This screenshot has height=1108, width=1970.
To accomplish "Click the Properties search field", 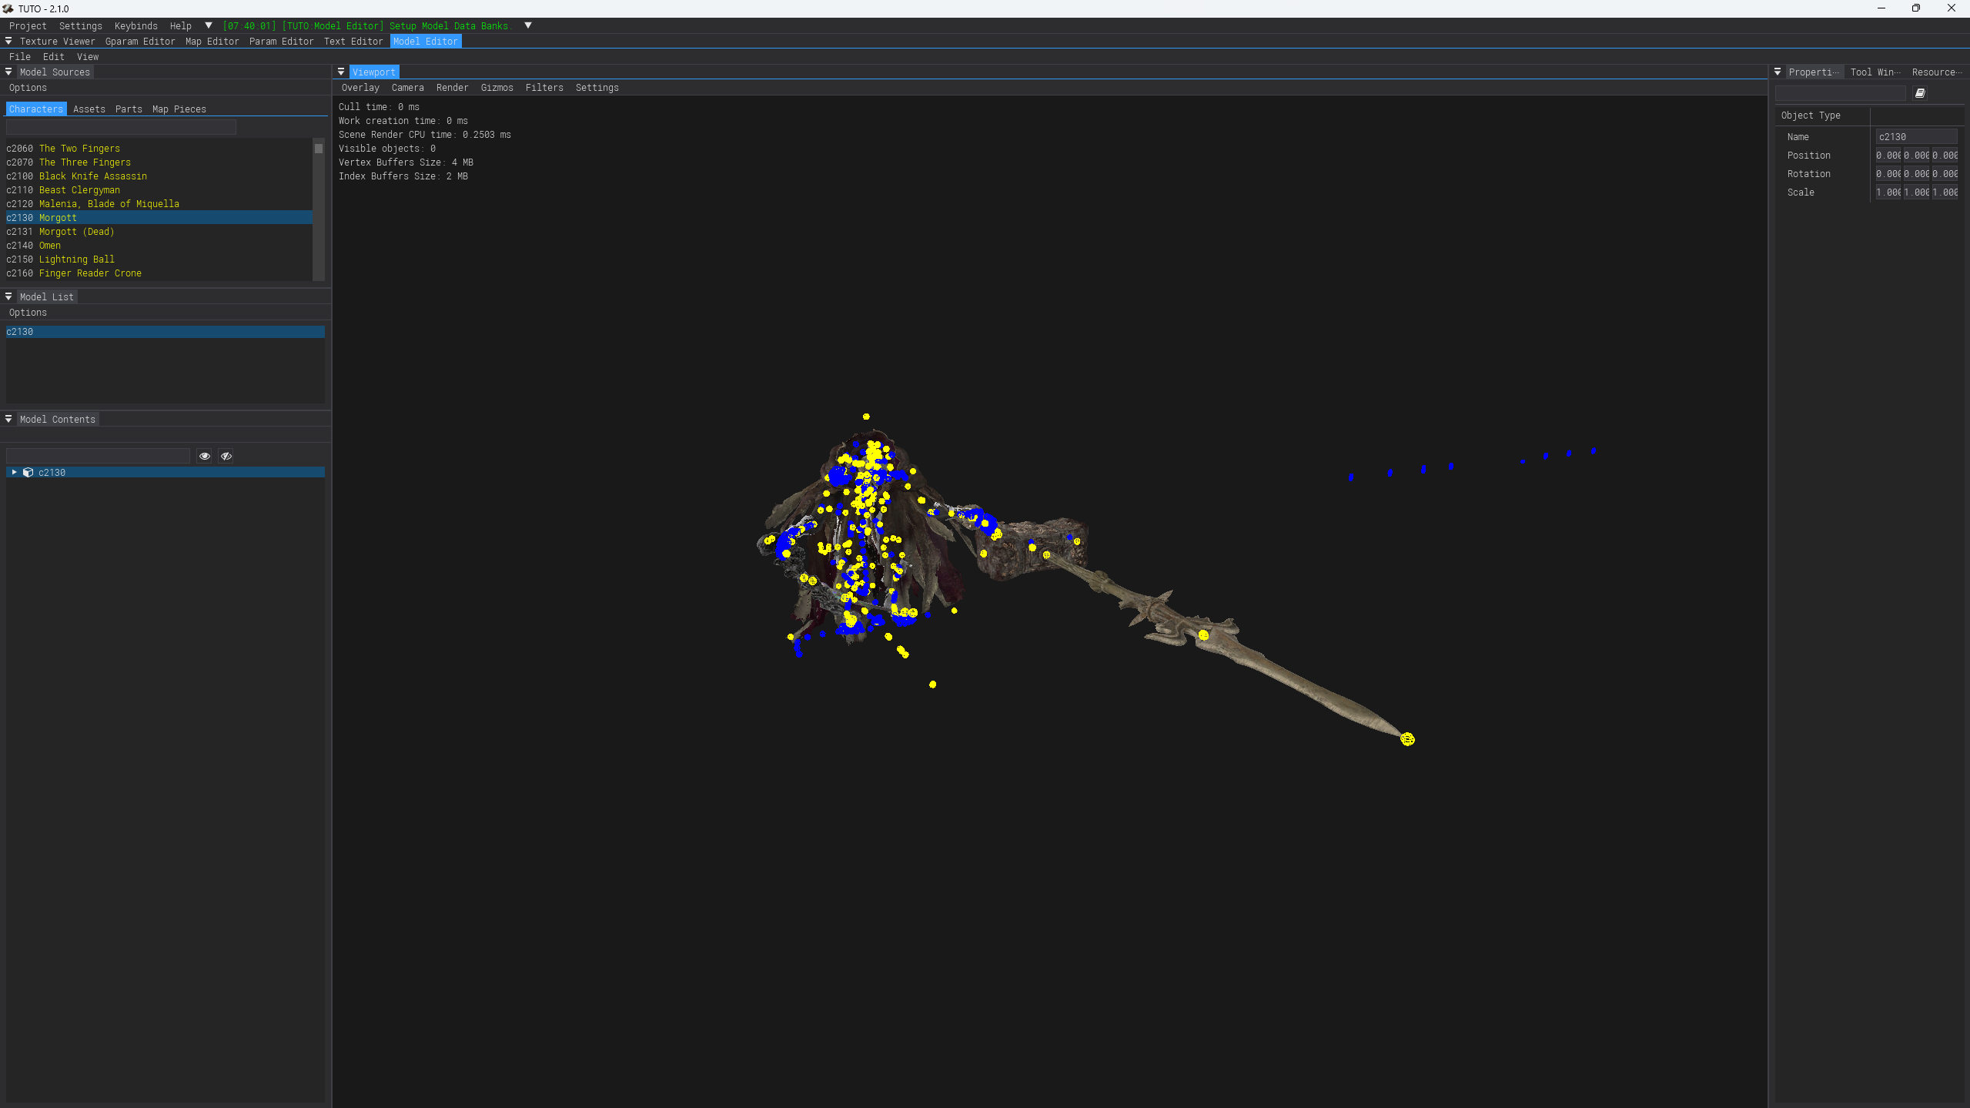I will (1841, 93).
